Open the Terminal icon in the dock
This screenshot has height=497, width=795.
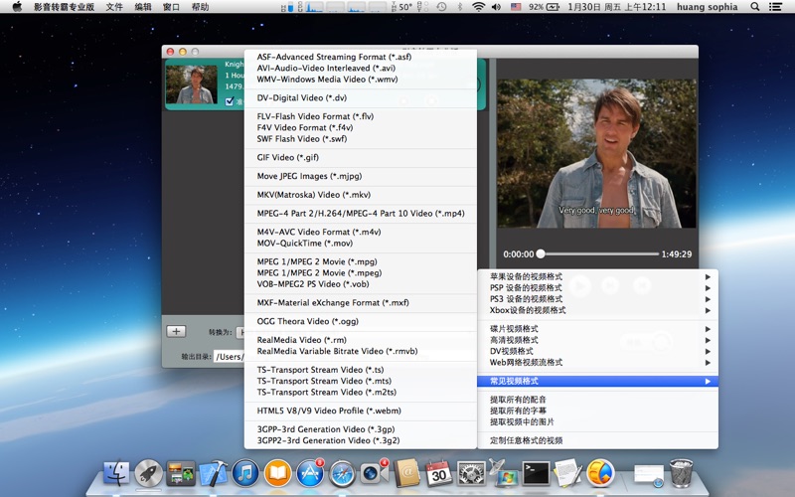pos(537,472)
